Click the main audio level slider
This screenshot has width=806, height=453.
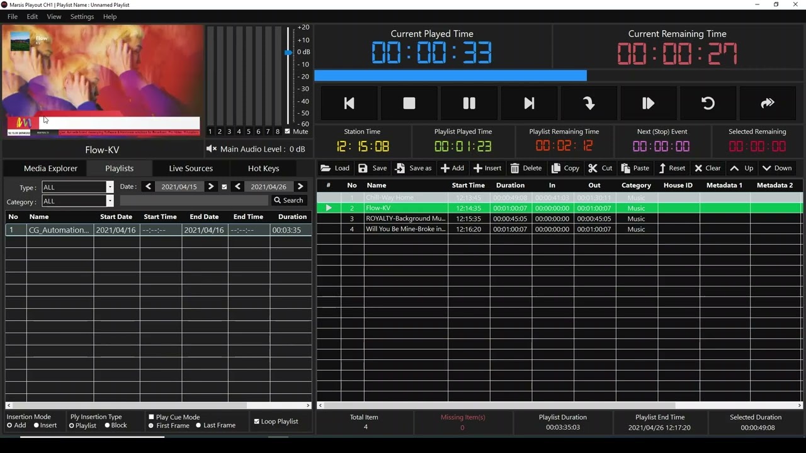[288, 52]
